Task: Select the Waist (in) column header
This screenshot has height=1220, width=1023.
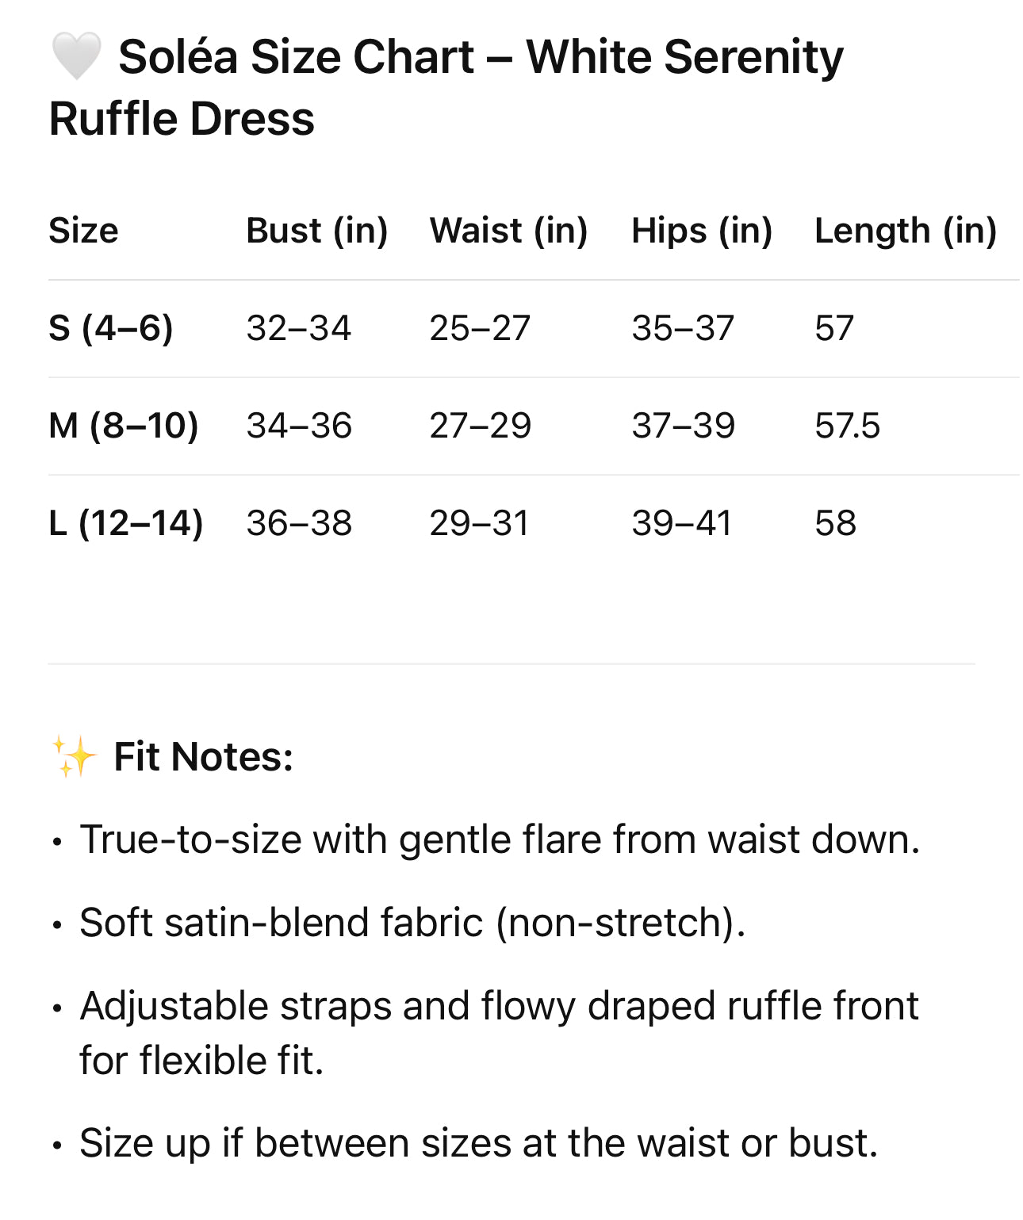Action: pyautogui.click(x=508, y=231)
